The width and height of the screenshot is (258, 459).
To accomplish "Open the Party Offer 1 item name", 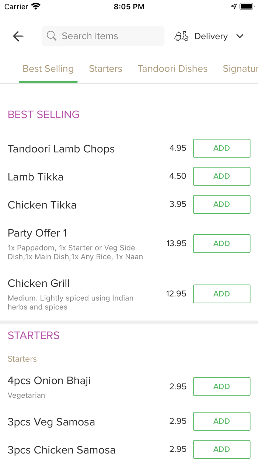I will coord(37,233).
